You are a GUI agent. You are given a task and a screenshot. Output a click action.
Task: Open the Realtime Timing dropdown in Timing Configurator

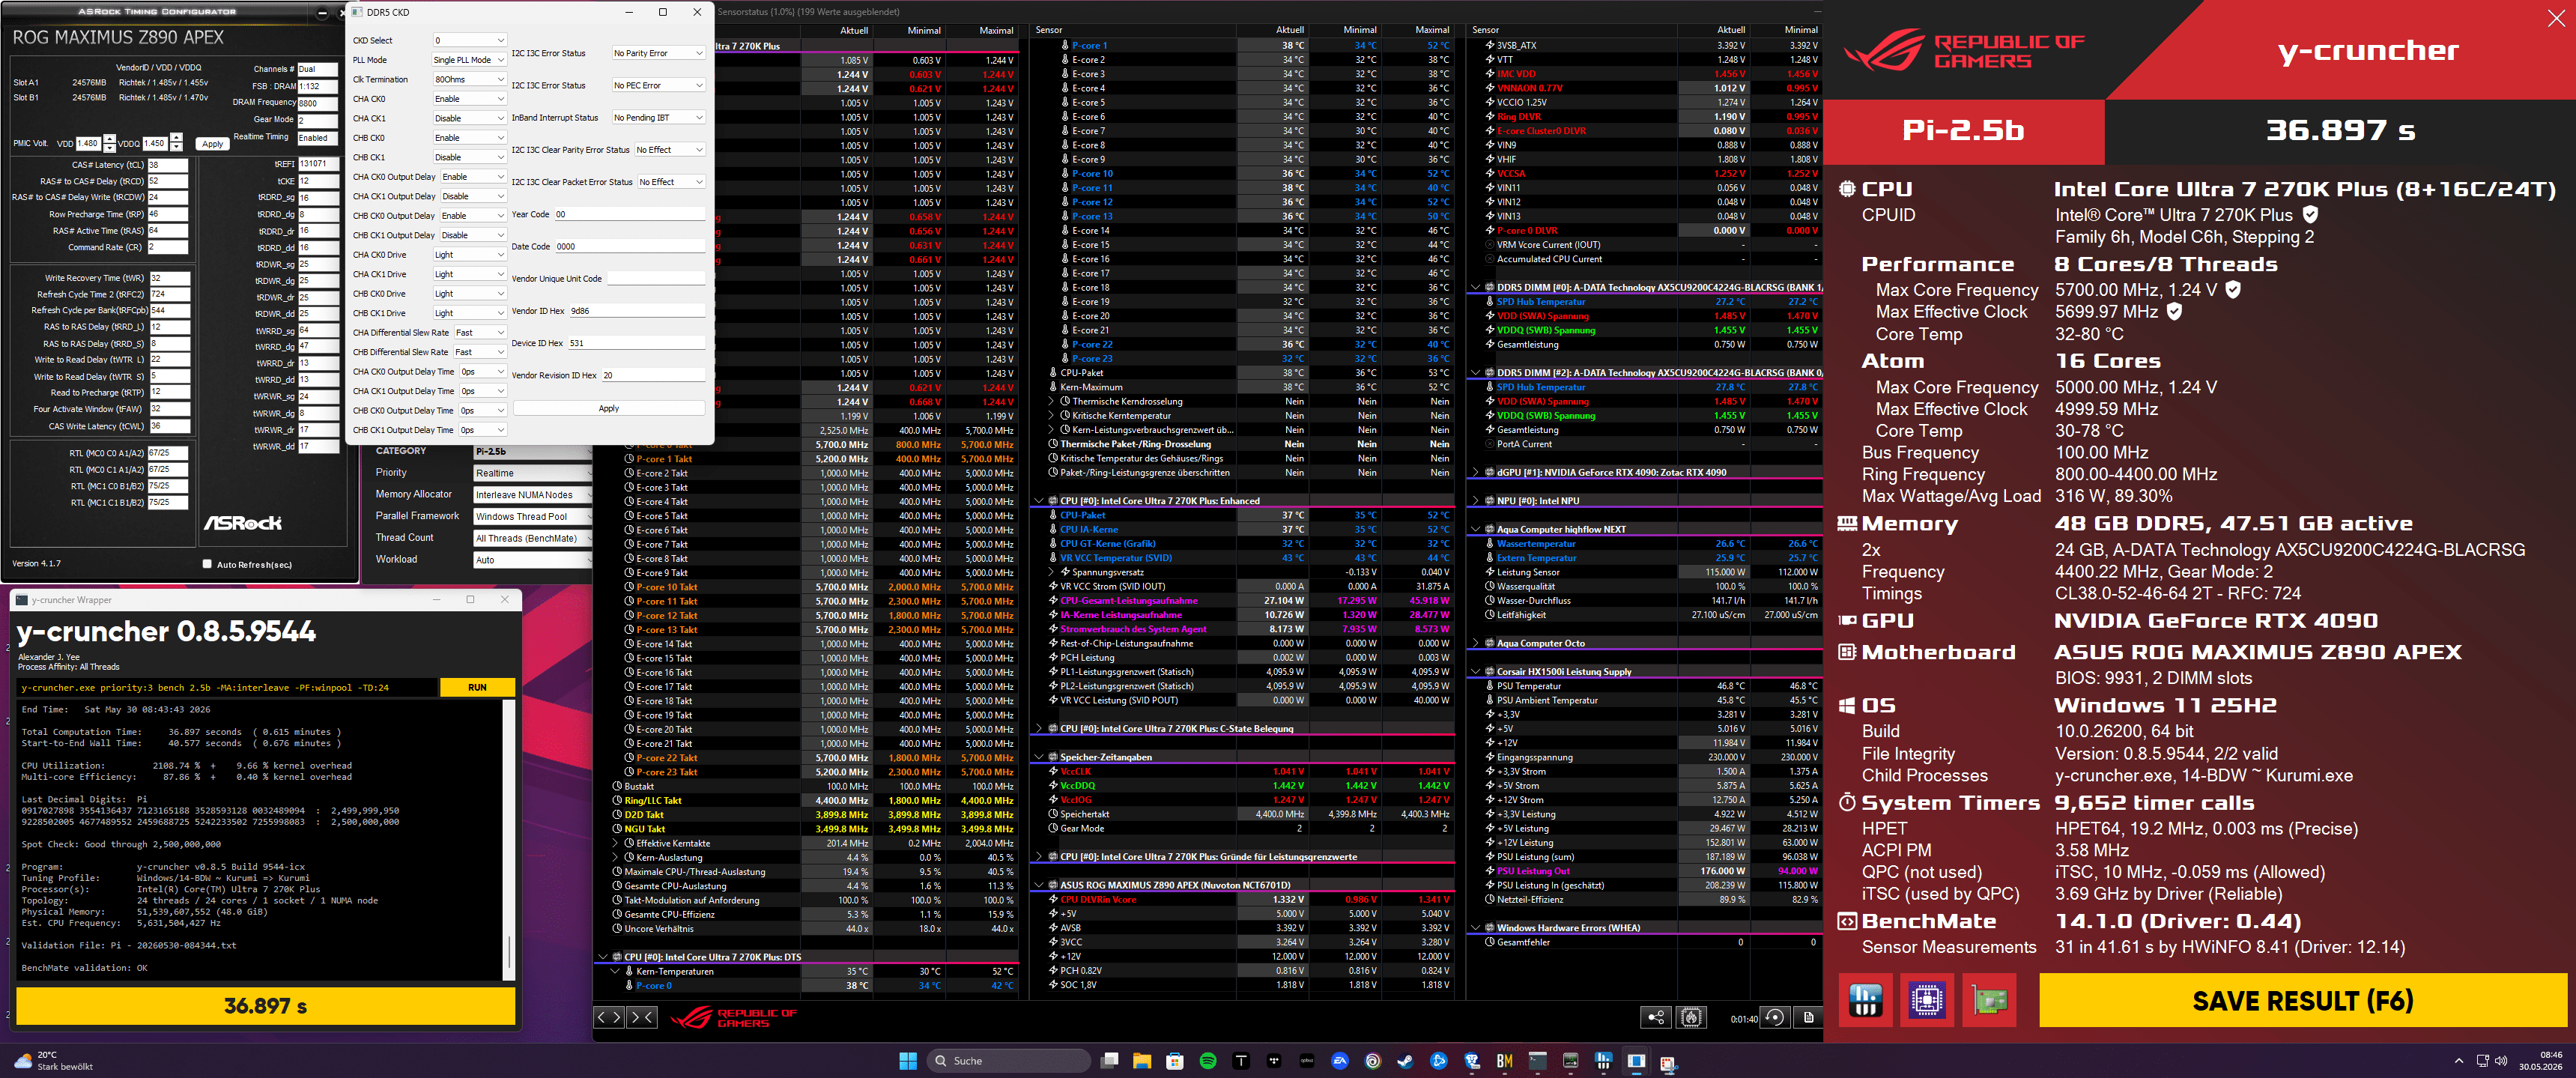(x=318, y=138)
